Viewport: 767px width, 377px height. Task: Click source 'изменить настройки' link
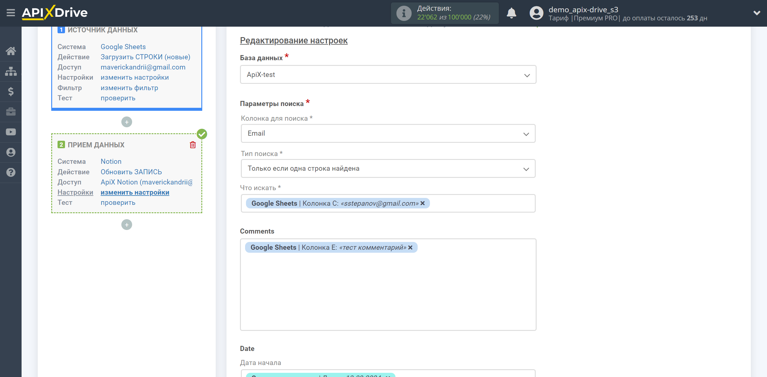pos(135,77)
